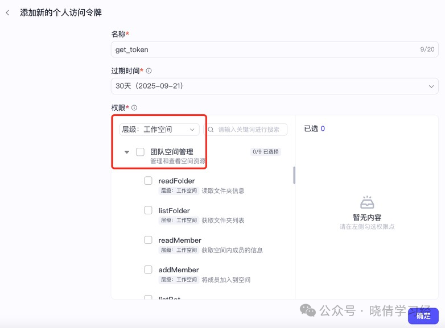Viewport: 445px width, 328px height.
Task: Check the 团队空间管理 checkbox
Action: coord(140,152)
